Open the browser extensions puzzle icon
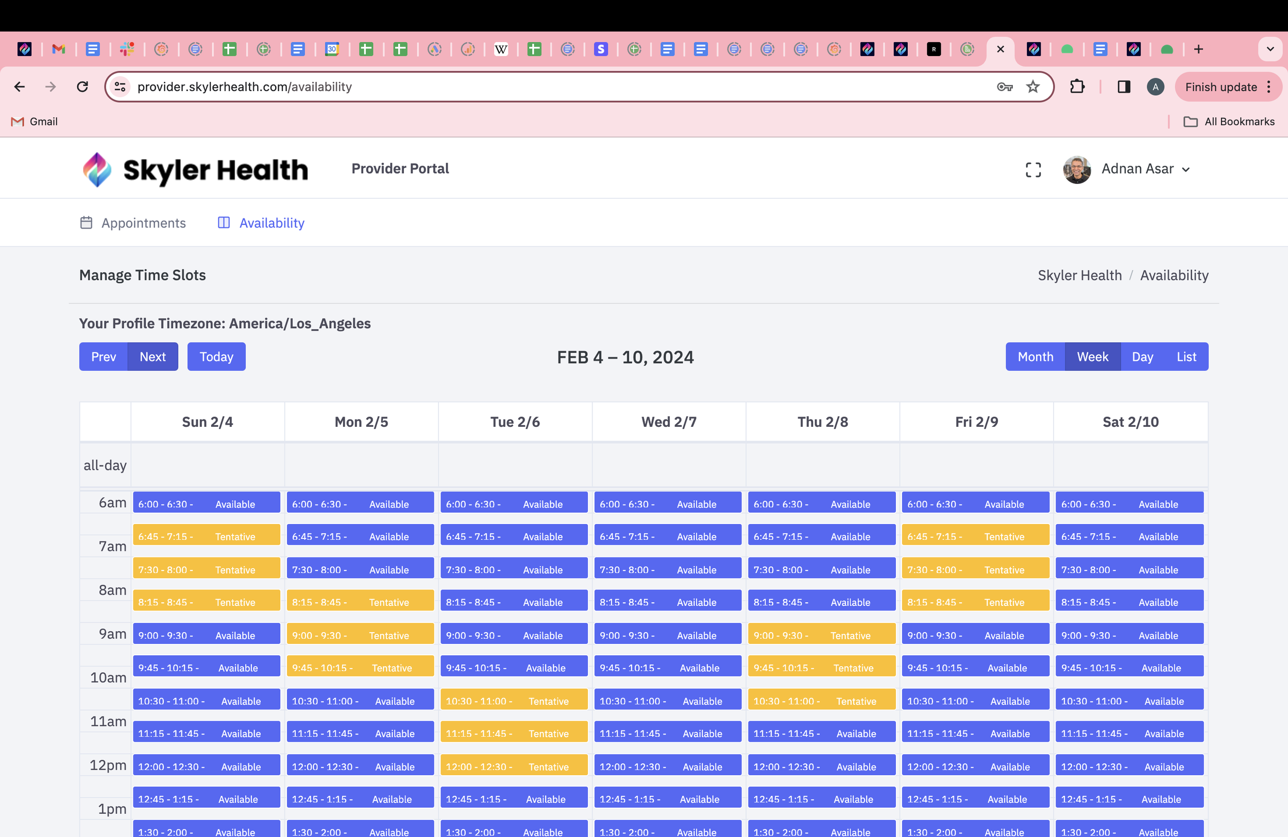Viewport: 1288px width, 837px height. [1077, 86]
